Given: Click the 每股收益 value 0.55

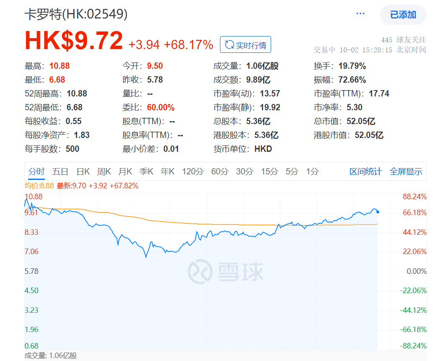Looking at the screenshot, I should pos(73,121).
